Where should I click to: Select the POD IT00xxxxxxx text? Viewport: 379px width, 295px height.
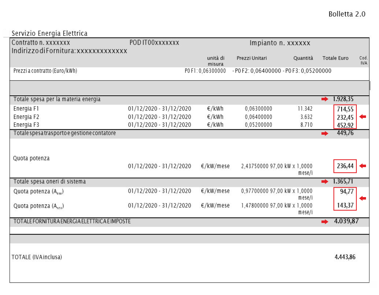click(x=154, y=43)
